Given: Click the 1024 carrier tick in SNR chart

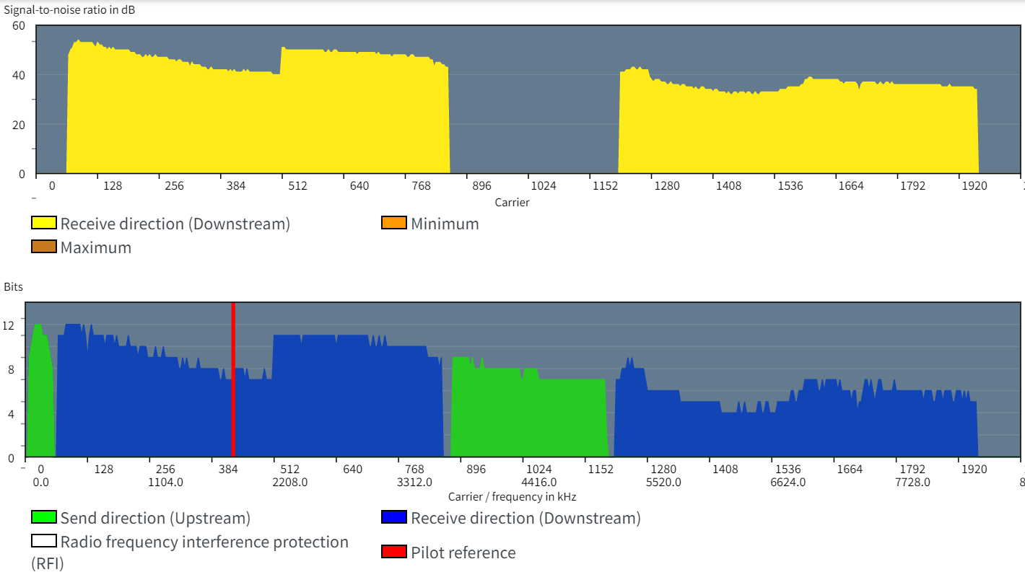Looking at the screenshot, I should coord(544,185).
